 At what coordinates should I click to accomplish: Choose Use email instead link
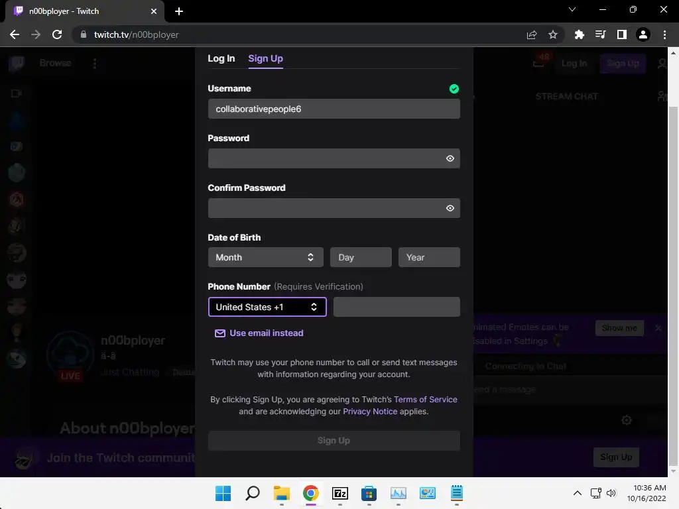pyautogui.click(x=267, y=333)
